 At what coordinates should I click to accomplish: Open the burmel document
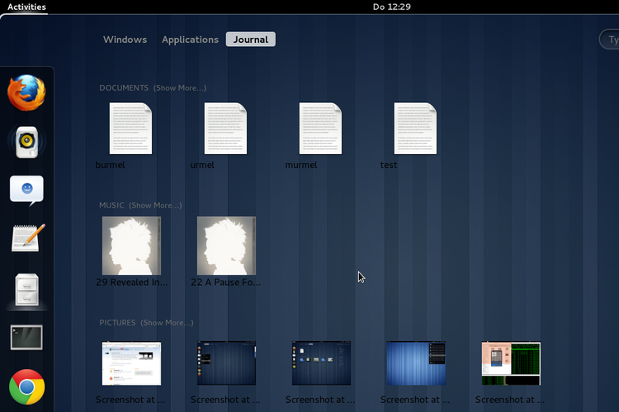[x=131, y=129]
